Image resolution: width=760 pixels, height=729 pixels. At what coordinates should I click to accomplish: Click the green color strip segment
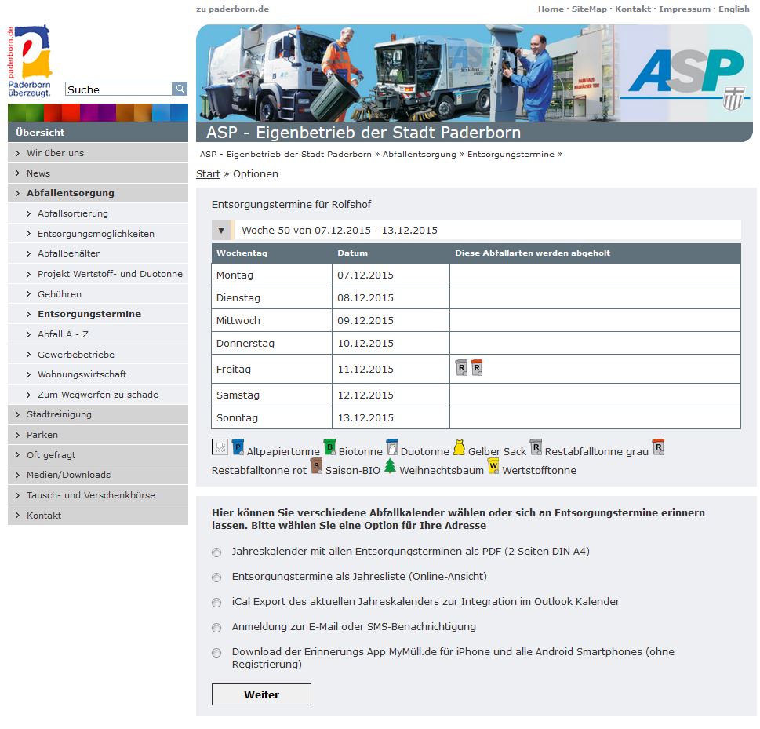26,112
